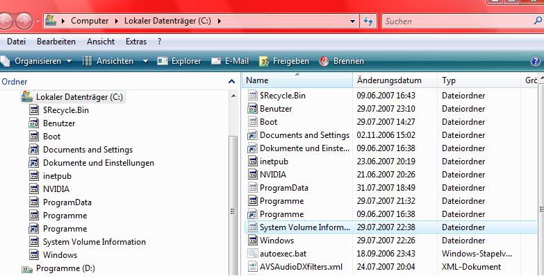Click the $Recycle.Bin folder icon in file list
This screenshot has height=278, width=544.
(x=253, y=95)
